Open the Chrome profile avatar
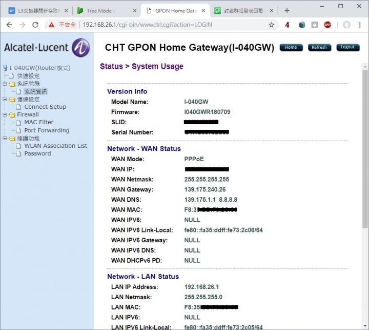Screen dimensions: 369x330 tap(346, 25)
